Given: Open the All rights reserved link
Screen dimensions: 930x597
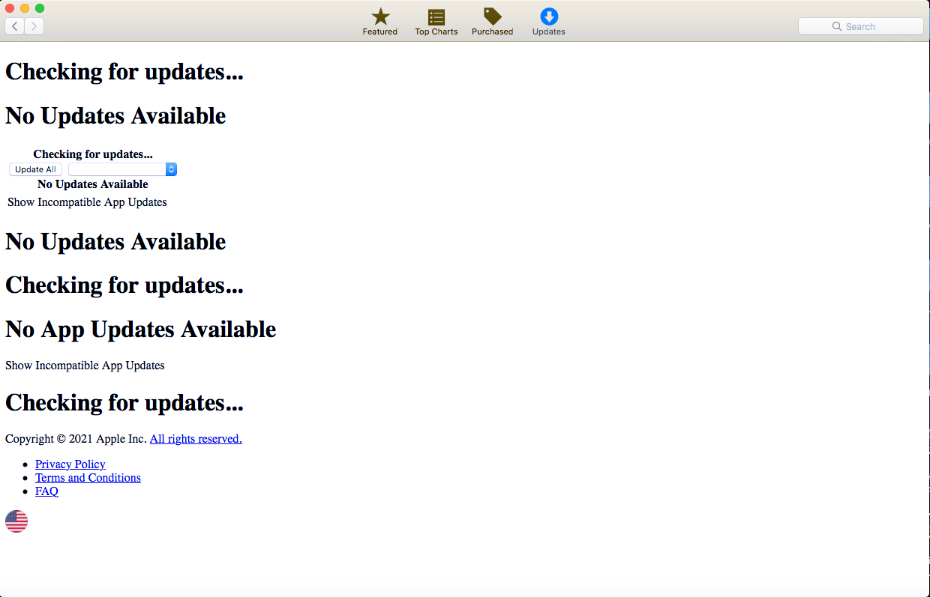Looking at the screenshot, I should [x=196, y=439].
